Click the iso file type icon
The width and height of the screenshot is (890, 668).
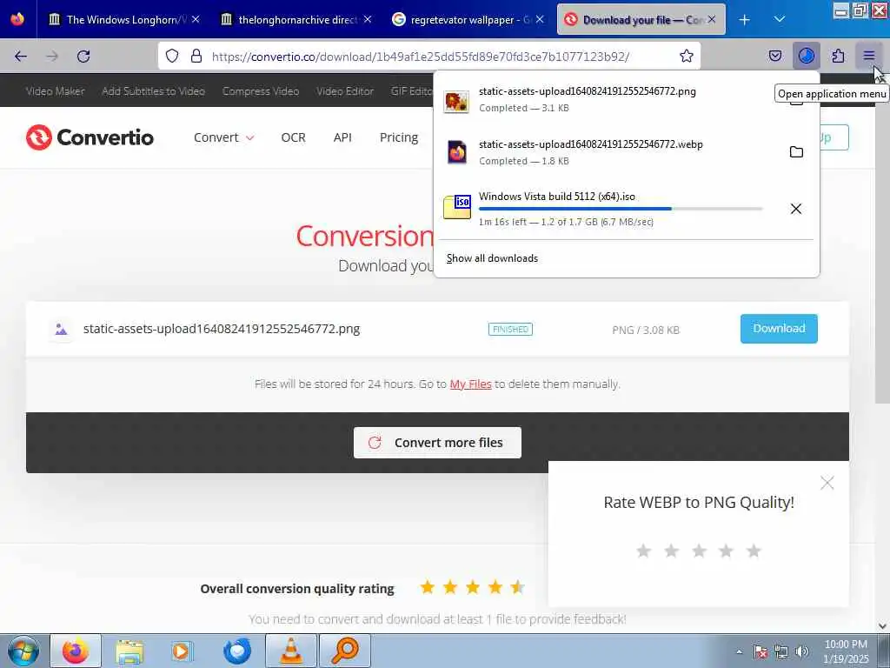tap(457, 207)
